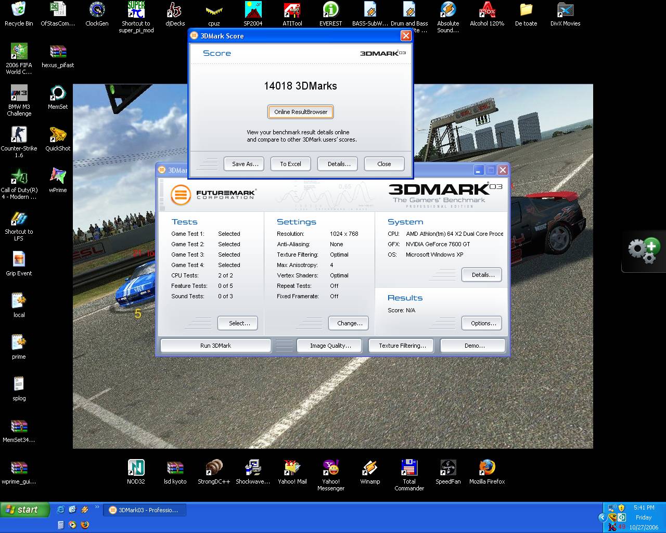
Task: Open the Image Quality tool
Action: (x=330, y=346)
